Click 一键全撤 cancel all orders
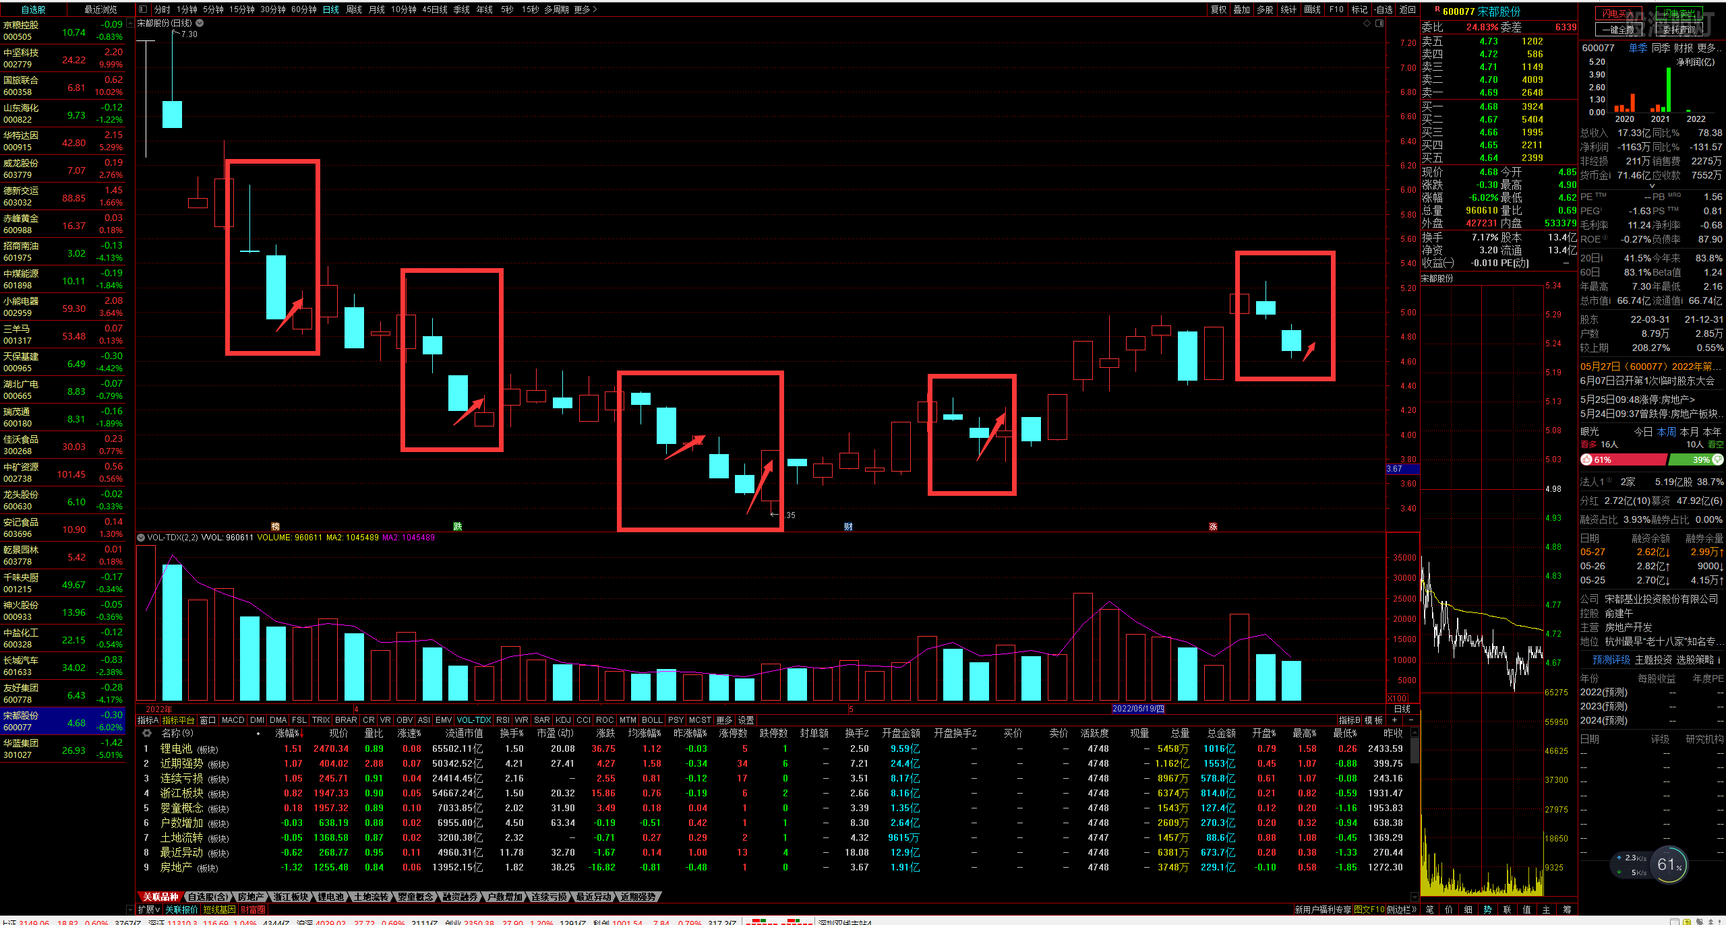Screen dimensions: 1726x925 1617,30
